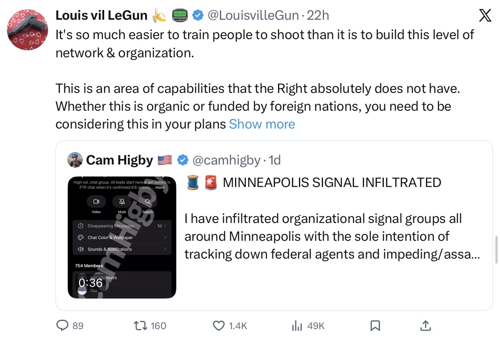Like the post with heart icon

coord(219,326)
